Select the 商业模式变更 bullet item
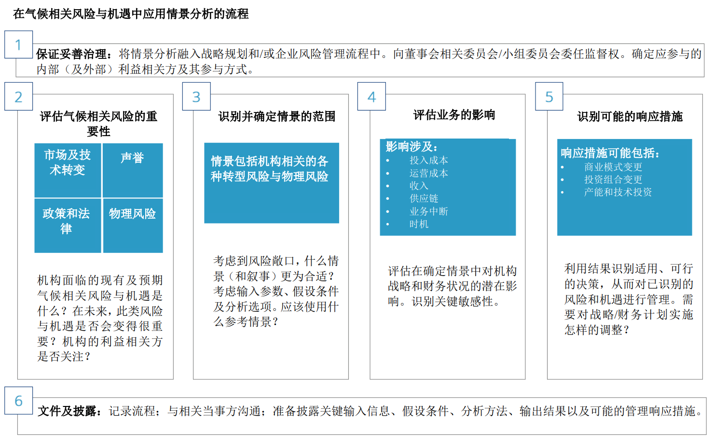Image resolution: width=714 pixels, height=447 pixels. 613,167
